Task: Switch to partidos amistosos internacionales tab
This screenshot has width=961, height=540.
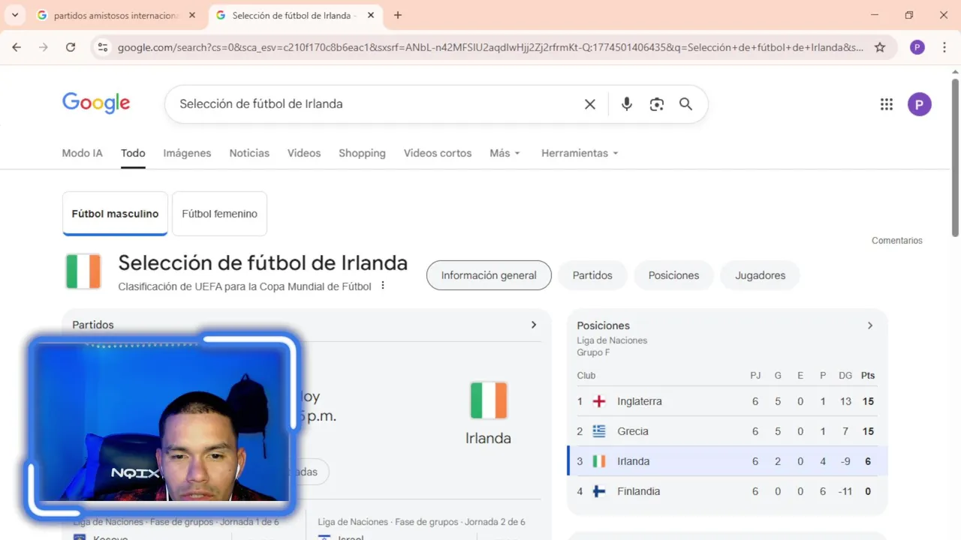Action: point(116,15)
